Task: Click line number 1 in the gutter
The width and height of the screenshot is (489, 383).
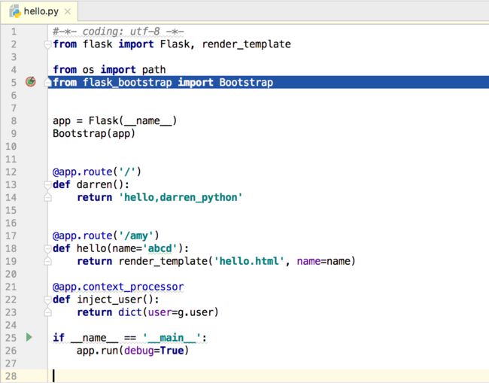Action: pos(14,32)
